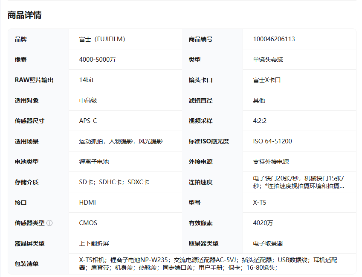This screenshot has width=362, height=277.
Task: Click the 连拍速度 label
Action: [x=201, y=182]
